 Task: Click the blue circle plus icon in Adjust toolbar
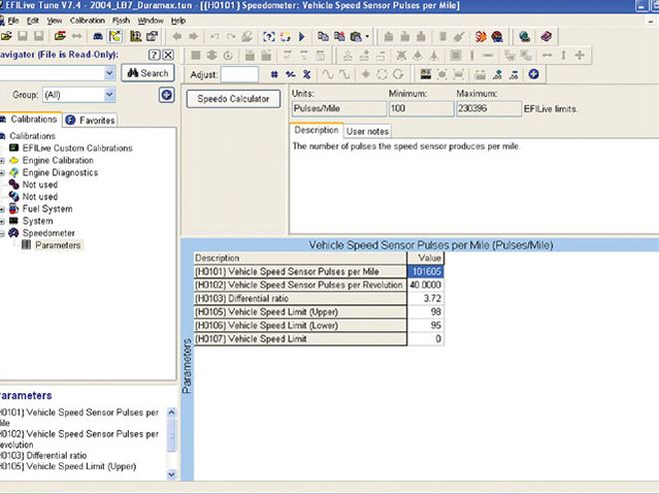coord(534,75)
